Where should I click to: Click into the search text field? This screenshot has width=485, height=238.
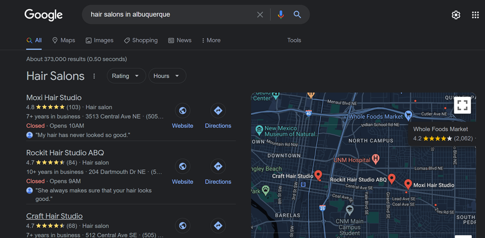[170, 14]
